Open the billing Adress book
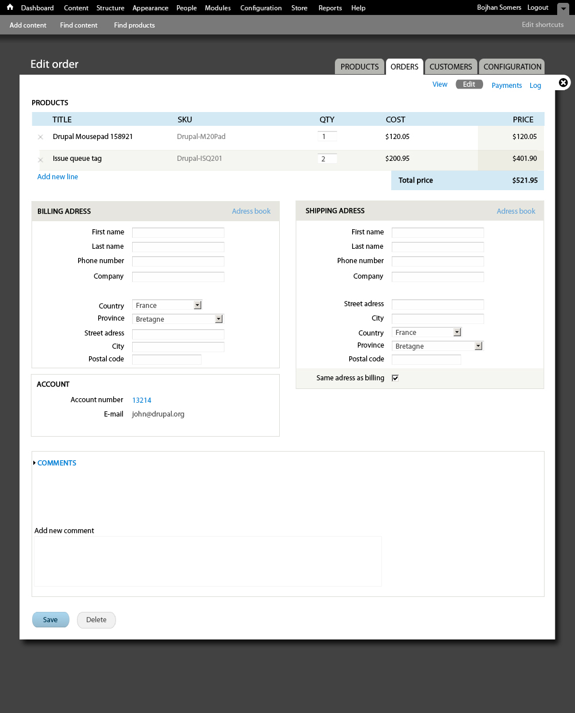Image resolution: width=575 pixels, height=713 pixels. click(251, 211)
